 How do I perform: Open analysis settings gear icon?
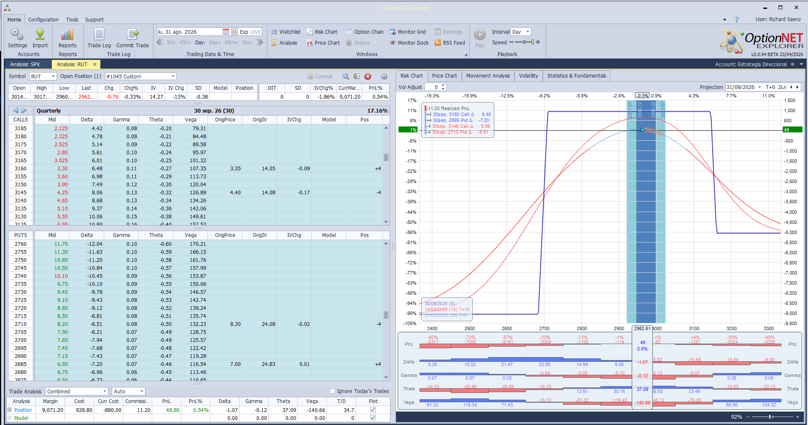coord(384,76)
